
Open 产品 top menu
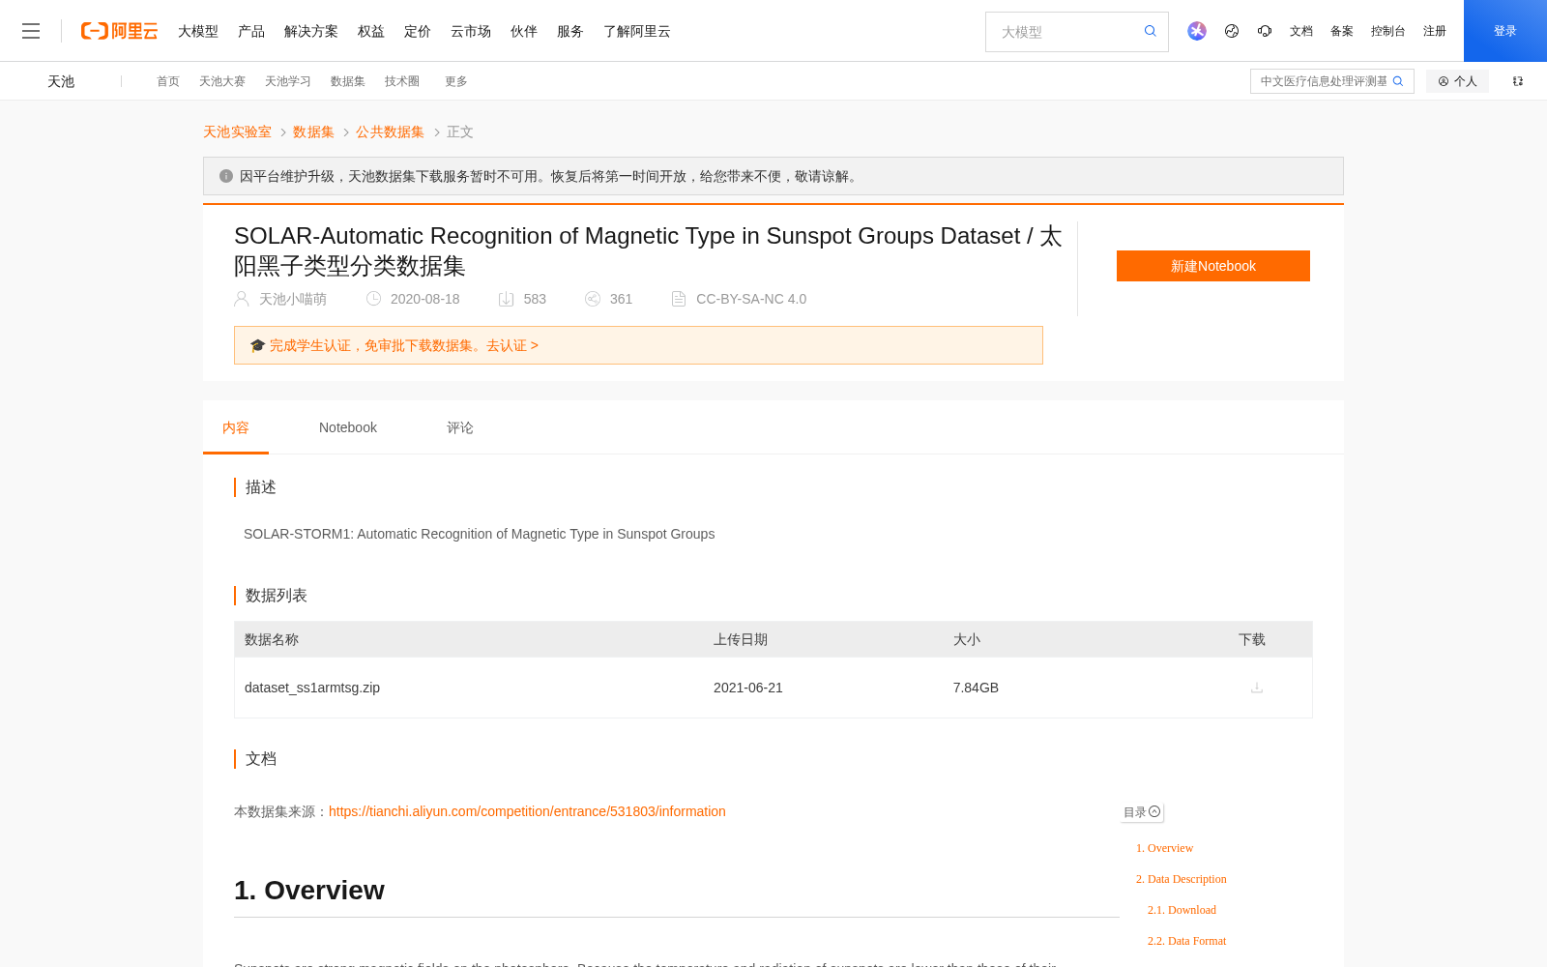251,31
